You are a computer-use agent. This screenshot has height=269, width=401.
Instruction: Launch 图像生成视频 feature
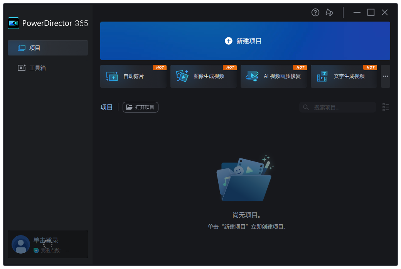[203, 76]
